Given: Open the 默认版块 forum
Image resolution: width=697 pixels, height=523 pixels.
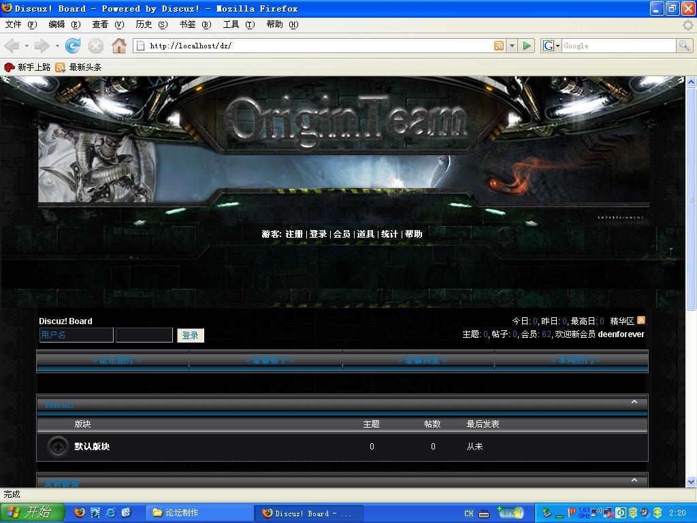Looking at the screenshot, I should pos(92,447).
